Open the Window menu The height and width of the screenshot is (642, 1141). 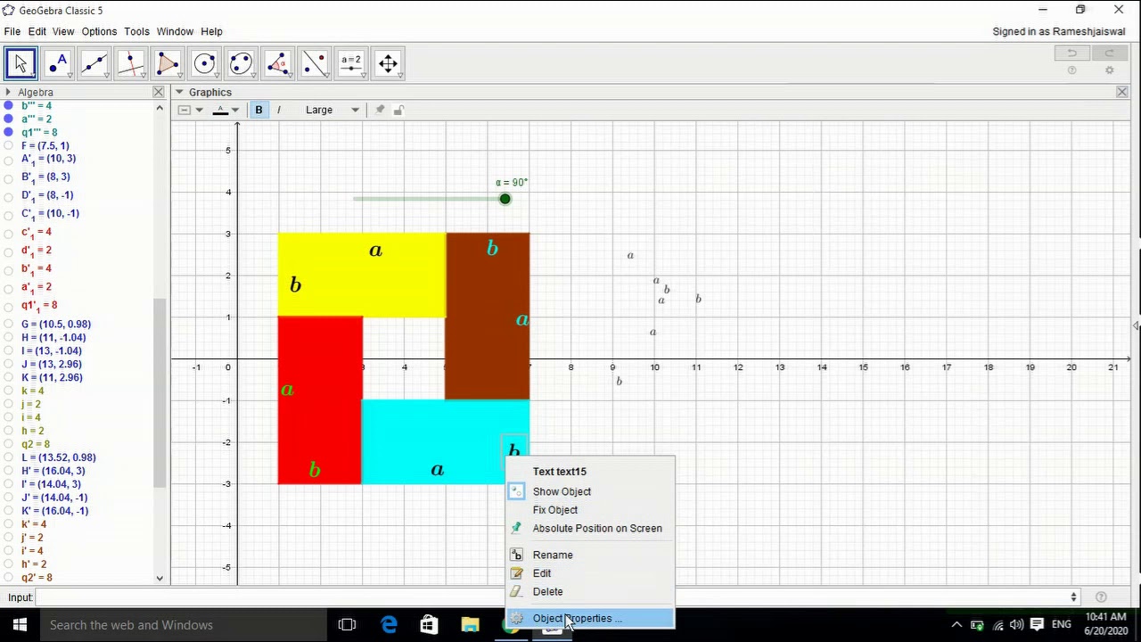175,31
